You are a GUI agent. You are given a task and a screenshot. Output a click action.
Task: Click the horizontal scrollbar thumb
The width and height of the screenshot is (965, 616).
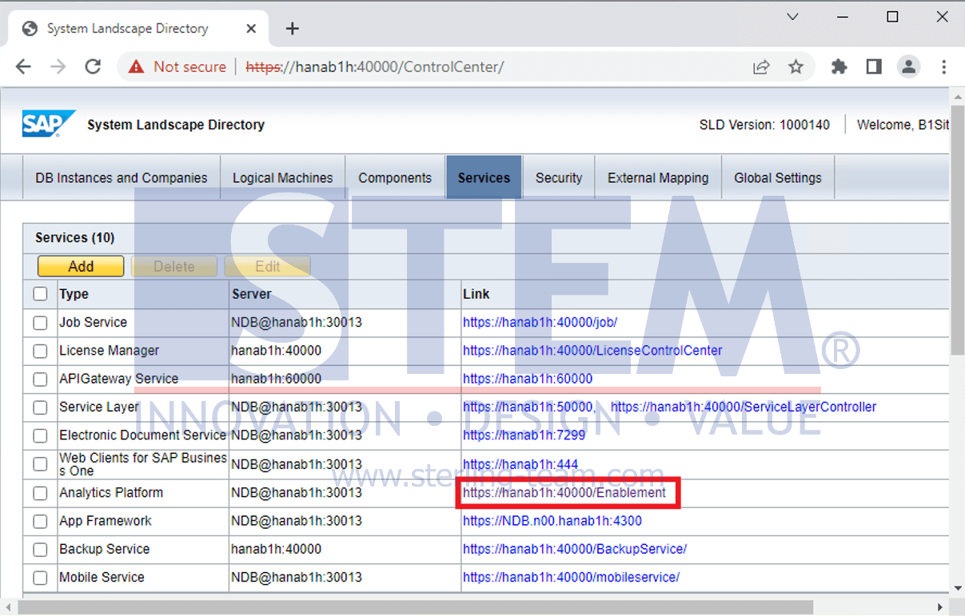click(415, 608)
